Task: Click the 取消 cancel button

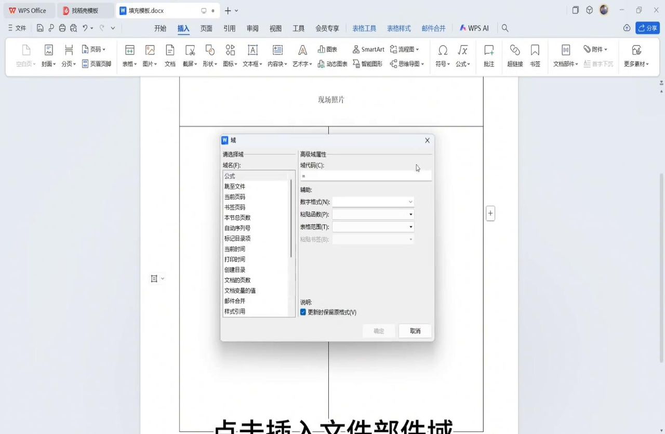Action: [x=414, y=331]
